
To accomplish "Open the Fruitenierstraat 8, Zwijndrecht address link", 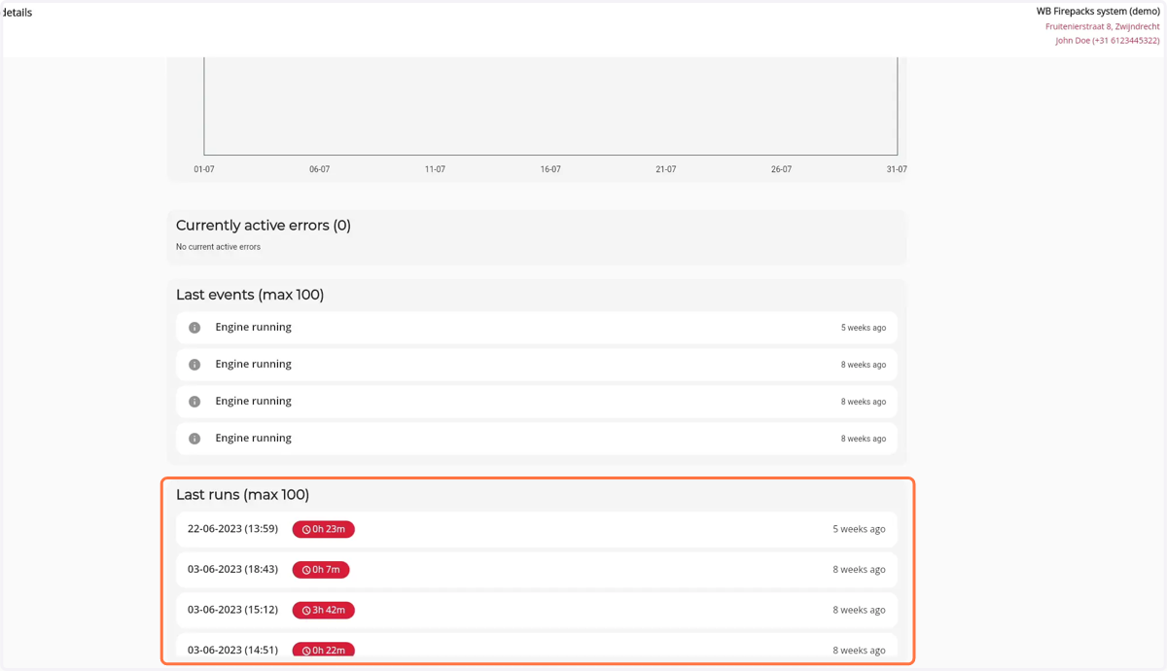I will pyautogui.click(x=1102, y=27).
